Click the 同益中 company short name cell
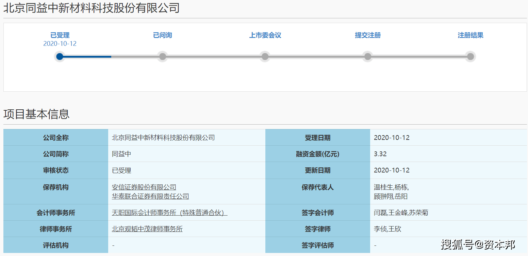 (x=121, y=154)
